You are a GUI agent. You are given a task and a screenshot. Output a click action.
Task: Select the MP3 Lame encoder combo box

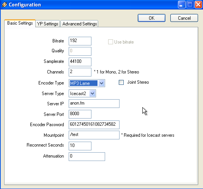tap(87, 83)
